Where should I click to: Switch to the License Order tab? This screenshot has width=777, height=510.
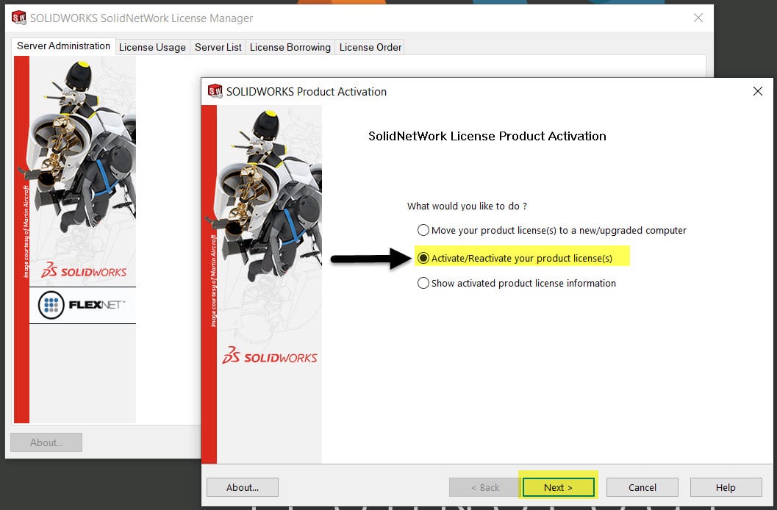pos(370,48)
